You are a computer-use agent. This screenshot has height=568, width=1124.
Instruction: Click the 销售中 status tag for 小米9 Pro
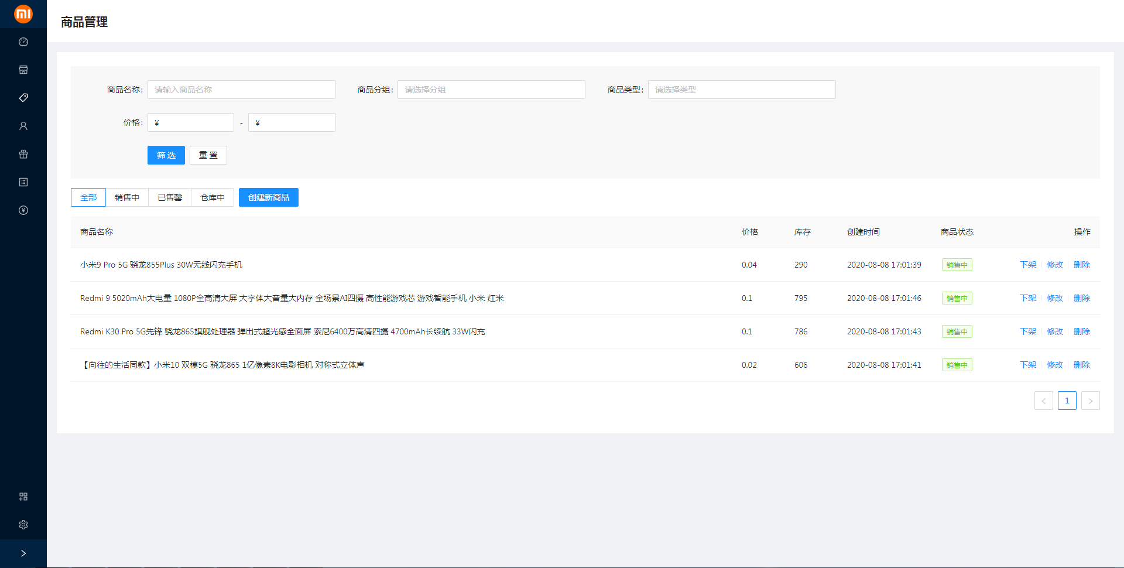click(x=957, y=265)
